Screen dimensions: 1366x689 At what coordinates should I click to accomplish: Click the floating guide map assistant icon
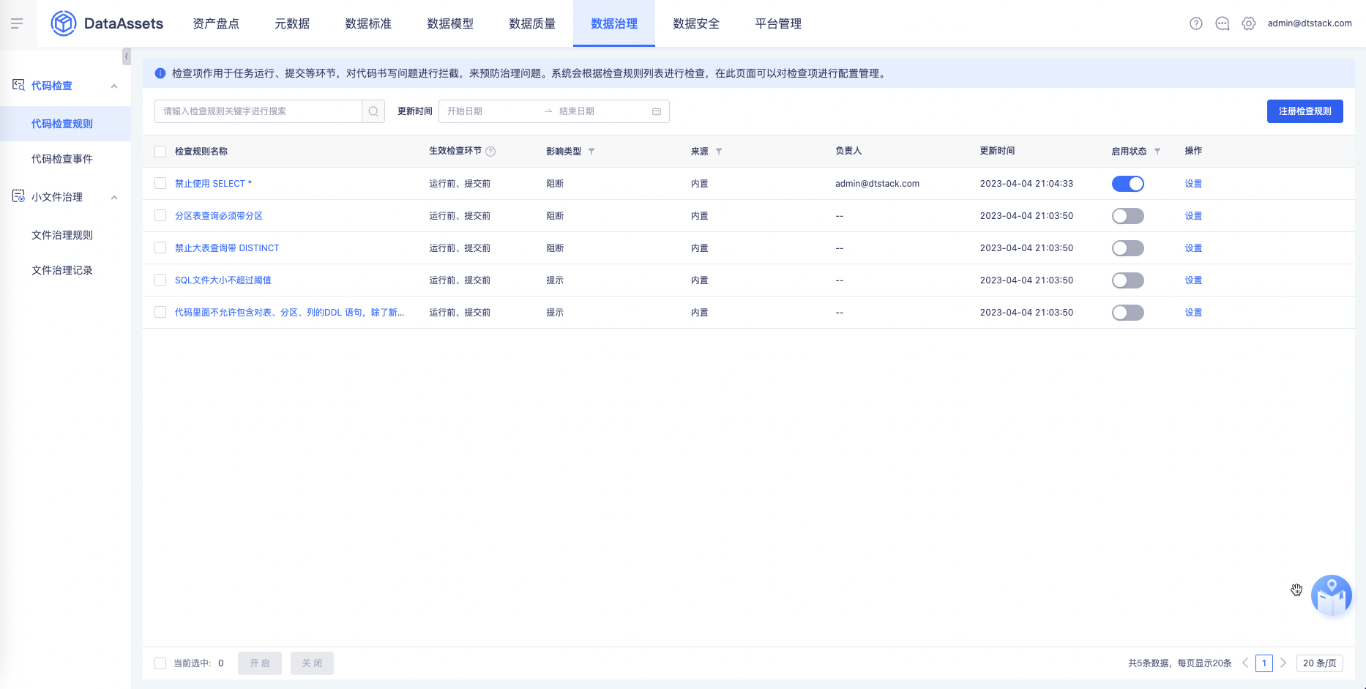pos(1332,595)
